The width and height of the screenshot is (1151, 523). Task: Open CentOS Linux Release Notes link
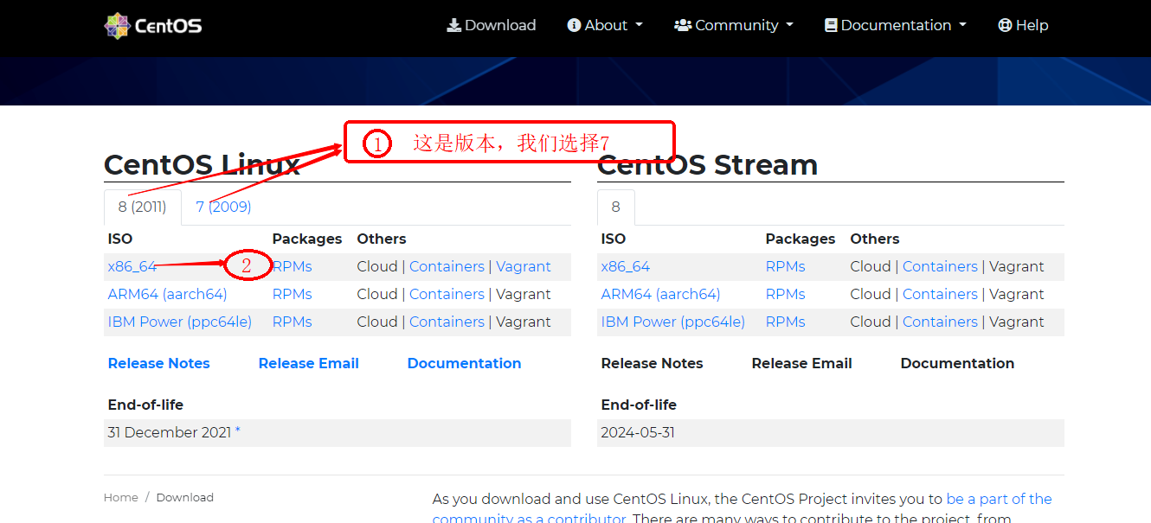[158, 363]
